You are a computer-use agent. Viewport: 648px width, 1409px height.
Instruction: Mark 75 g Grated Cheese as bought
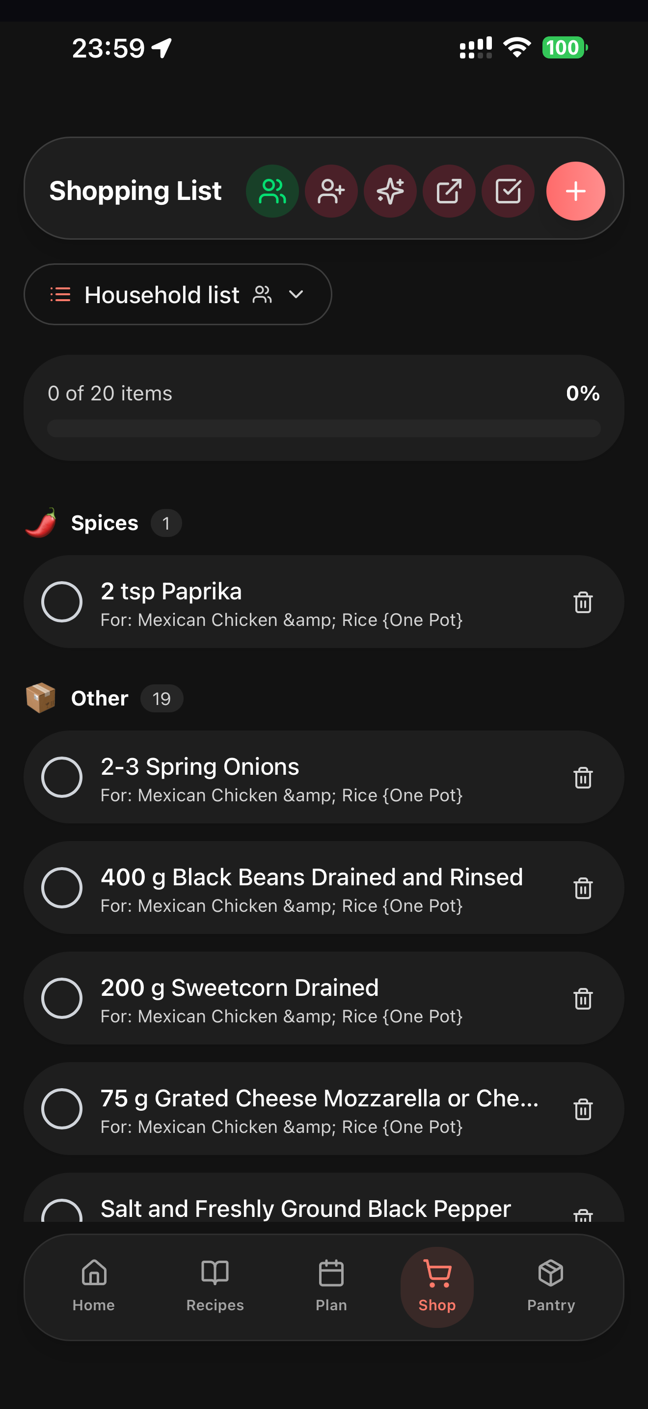pyautogui.click(x=62, y=1109)
